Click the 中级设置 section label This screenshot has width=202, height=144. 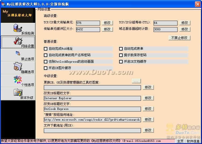pyautogui.click(x=51, y=76)
